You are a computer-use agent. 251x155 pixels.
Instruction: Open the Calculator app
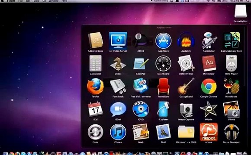[x=95, y=64]
